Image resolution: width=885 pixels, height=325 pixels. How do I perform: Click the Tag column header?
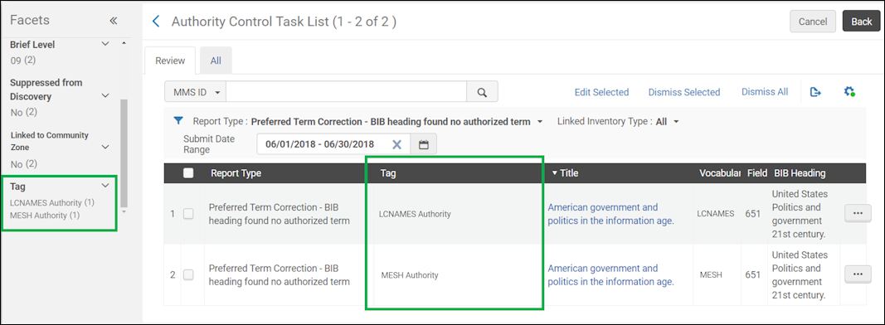(x=388, y=173)
